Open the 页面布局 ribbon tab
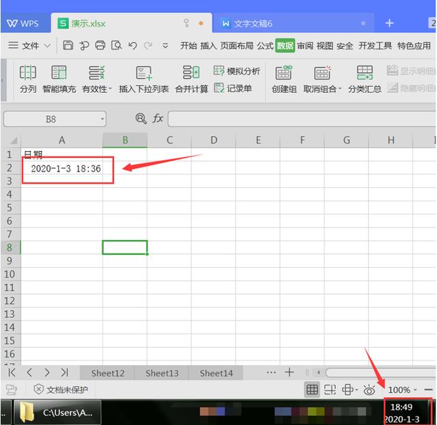 [237, 46]
